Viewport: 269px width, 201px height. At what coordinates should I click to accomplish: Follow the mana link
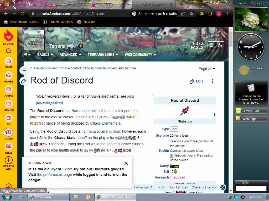(x=91, y=131)
